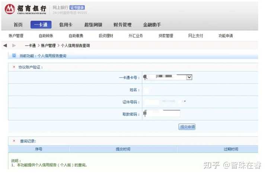The image size is (268, 176).
Task: Open 自助缴费 submenu
Action: coord(76,36)
